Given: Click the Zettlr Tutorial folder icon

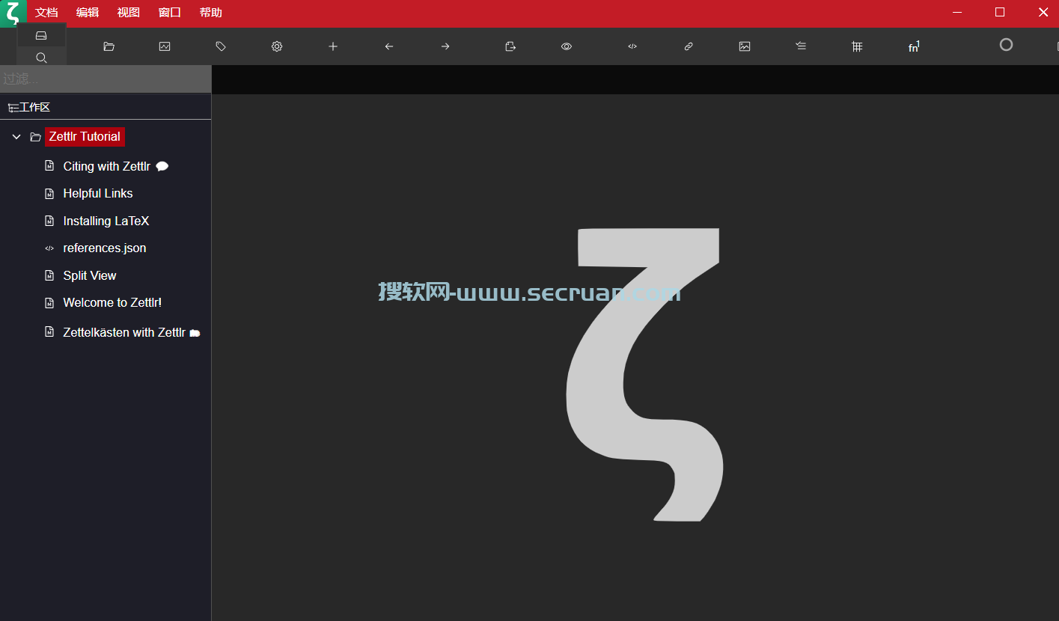Looking at the screenshot, I should pyautogui.click(x=35, y=137).
